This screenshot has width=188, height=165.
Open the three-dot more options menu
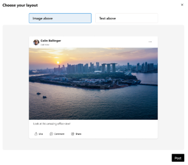pos(150,42)
